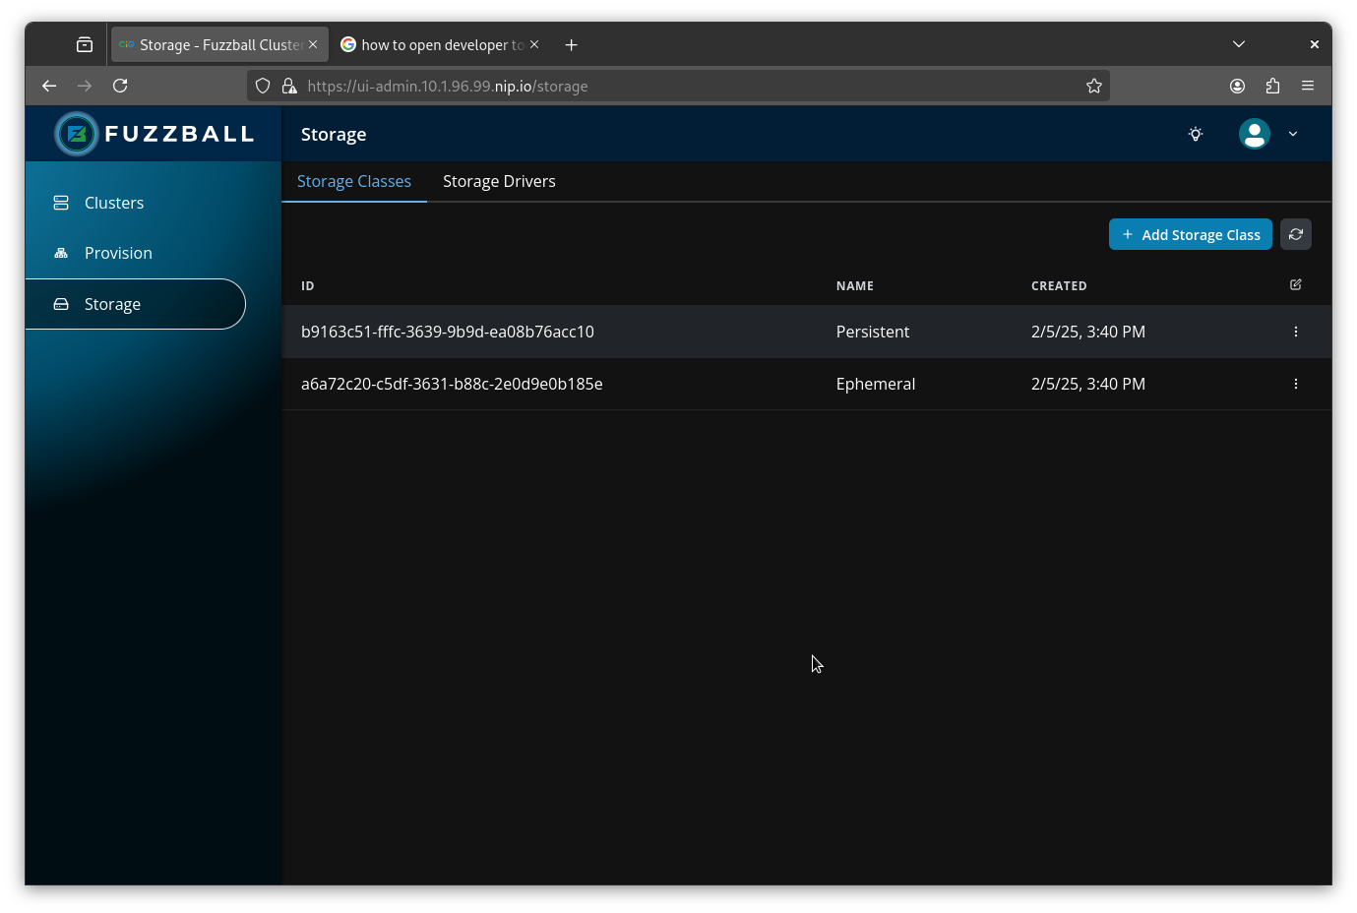1357x913 pixels.
Task: Reload the page with browser refresh icon
Action: [120, 86]
